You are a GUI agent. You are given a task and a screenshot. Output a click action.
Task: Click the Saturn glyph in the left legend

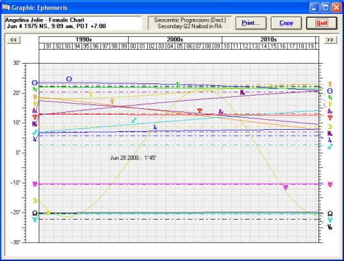click(34, 89)
